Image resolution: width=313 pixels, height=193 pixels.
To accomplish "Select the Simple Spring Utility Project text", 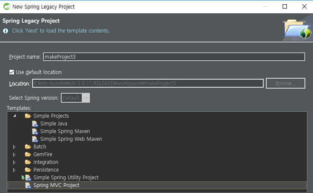I will (66, 178).
